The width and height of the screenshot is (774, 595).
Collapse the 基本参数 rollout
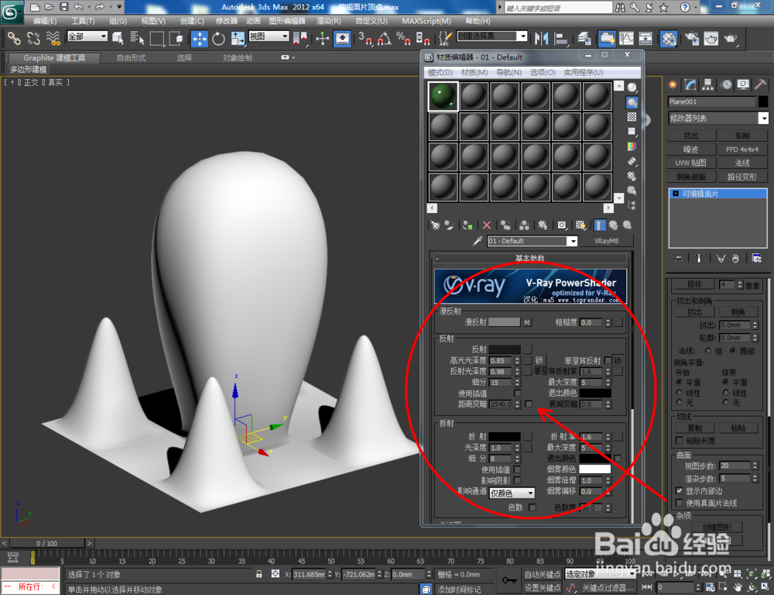coord(530,258)
